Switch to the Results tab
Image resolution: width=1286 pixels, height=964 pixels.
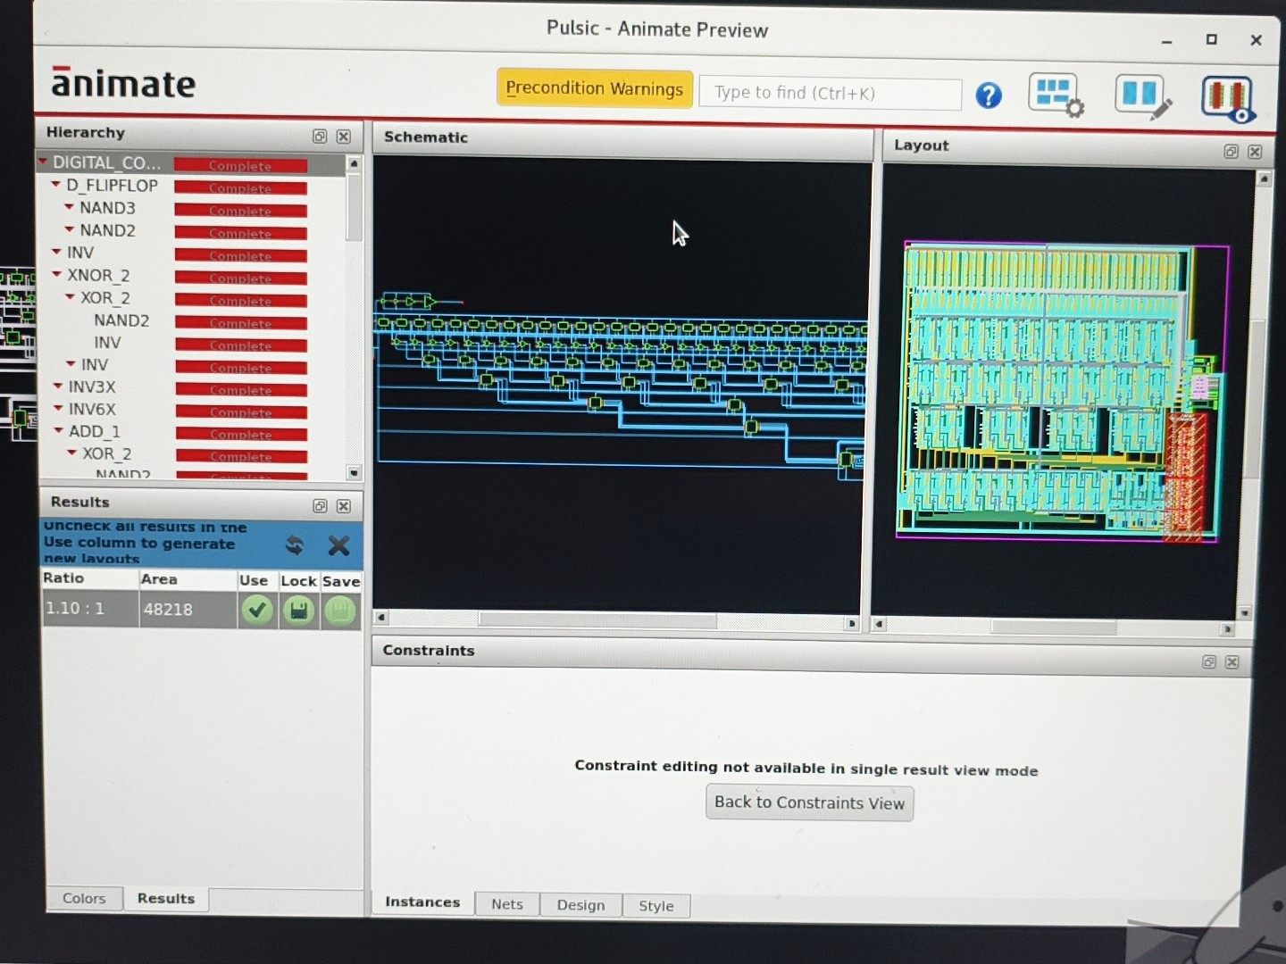point(166,898)
